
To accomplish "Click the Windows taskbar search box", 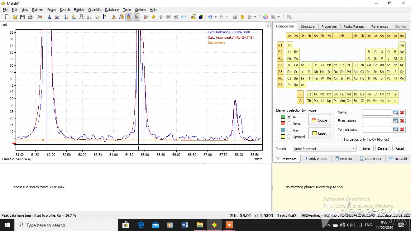I will [66, 225].
